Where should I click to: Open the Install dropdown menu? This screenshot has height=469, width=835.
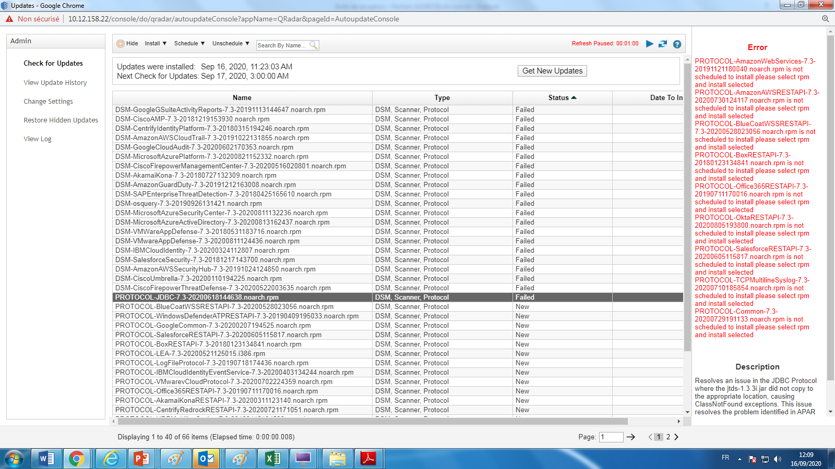tap(156, 44)
